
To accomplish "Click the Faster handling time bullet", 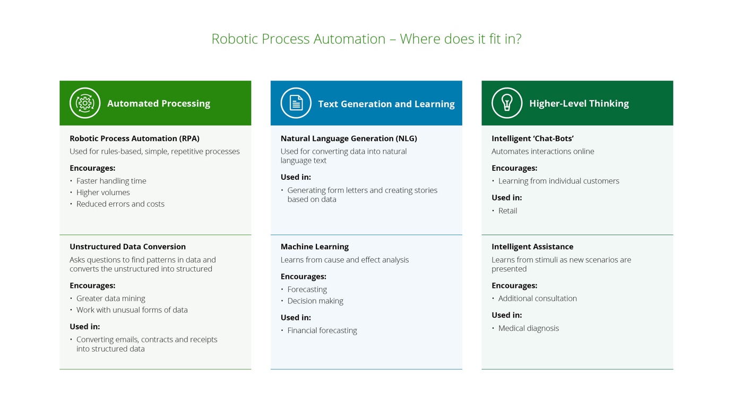I will 111,180.
